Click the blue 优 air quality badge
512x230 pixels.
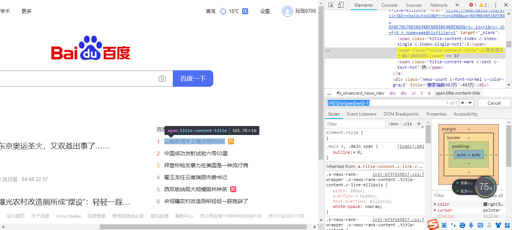pos(245,11)
